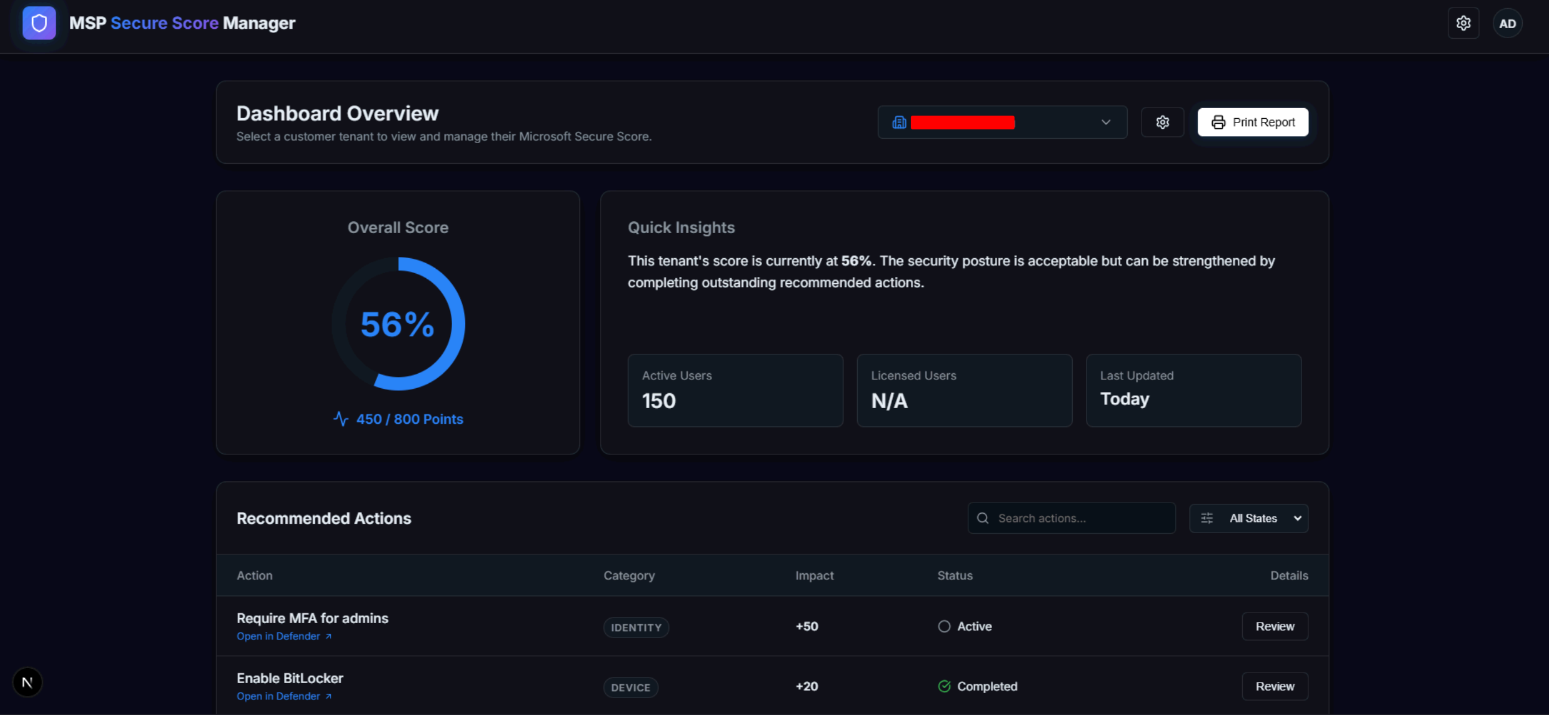
Task: Click the Active status circle icon
Action: pos(944,626)
